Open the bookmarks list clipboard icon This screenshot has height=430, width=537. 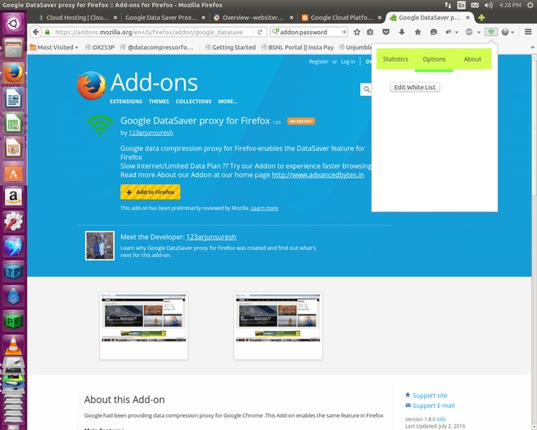pyautogui.click(x=370, y=32)
